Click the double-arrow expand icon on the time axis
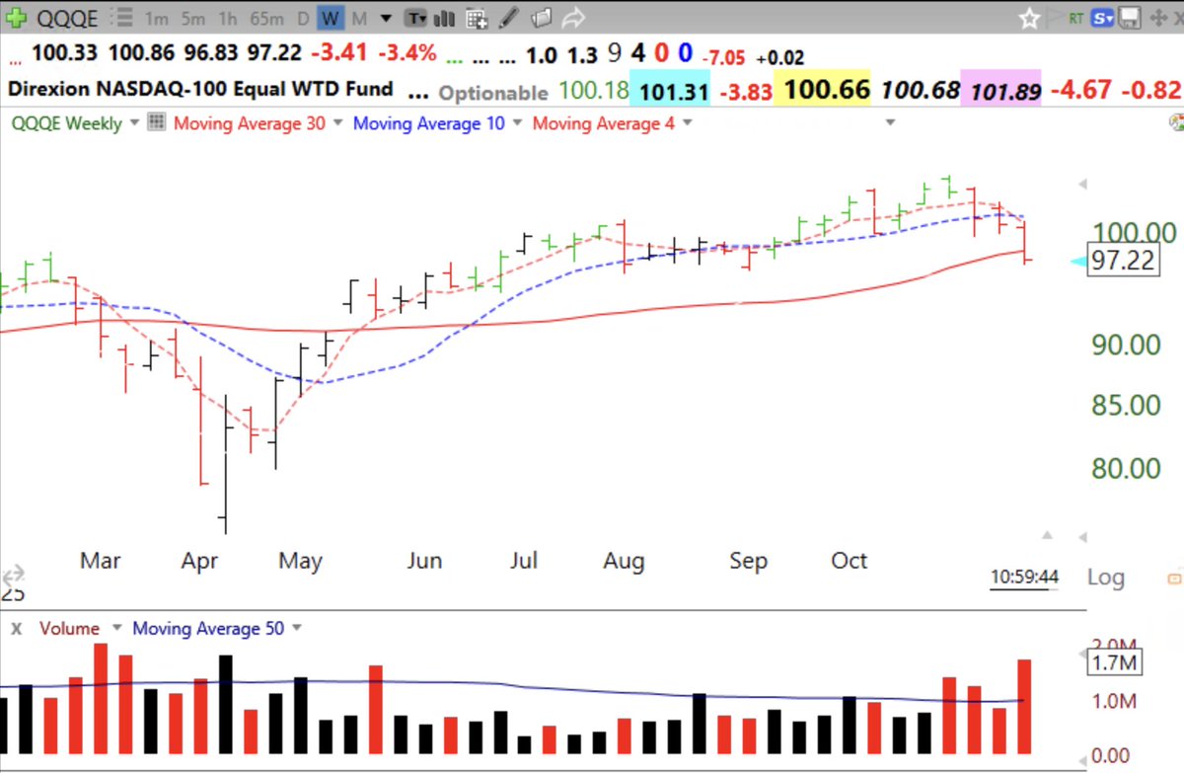 pyautogui.click(x=12, y=575)
